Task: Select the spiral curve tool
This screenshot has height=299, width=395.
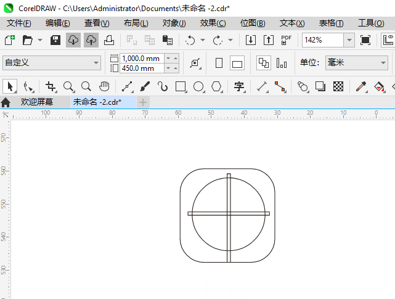Action: 163,87
